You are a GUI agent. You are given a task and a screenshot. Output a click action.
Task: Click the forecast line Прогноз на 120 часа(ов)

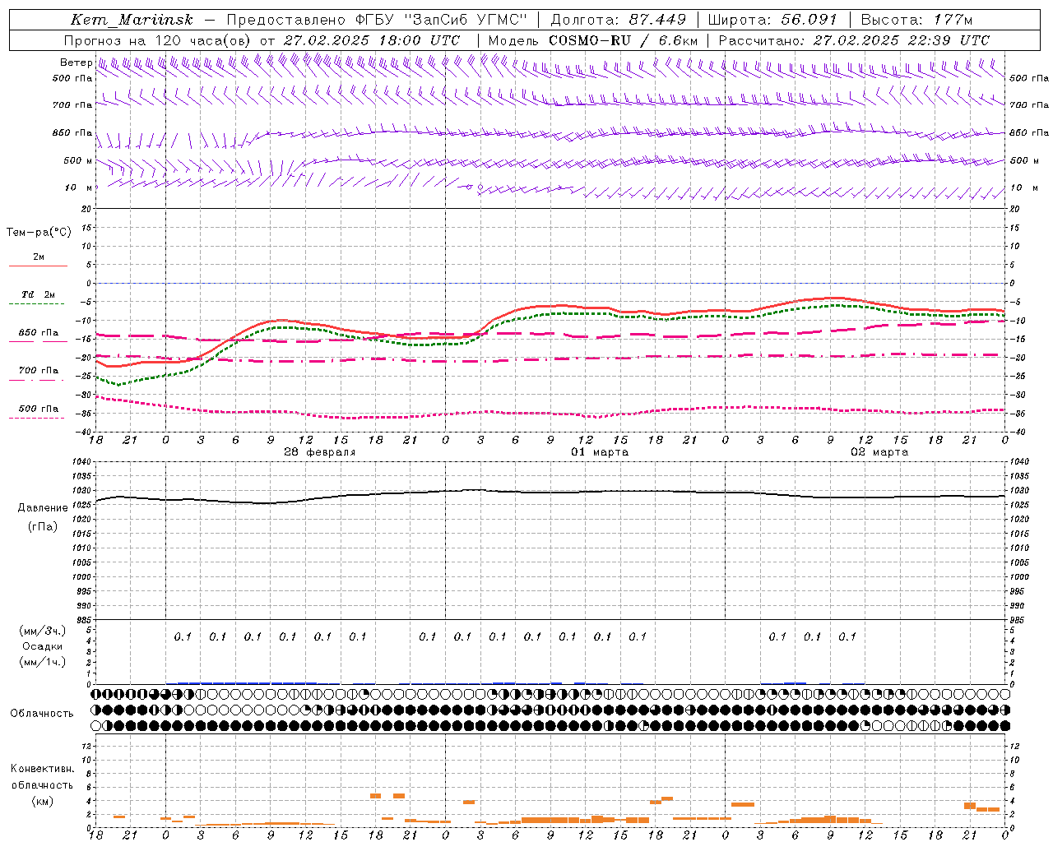pos(158,39)
